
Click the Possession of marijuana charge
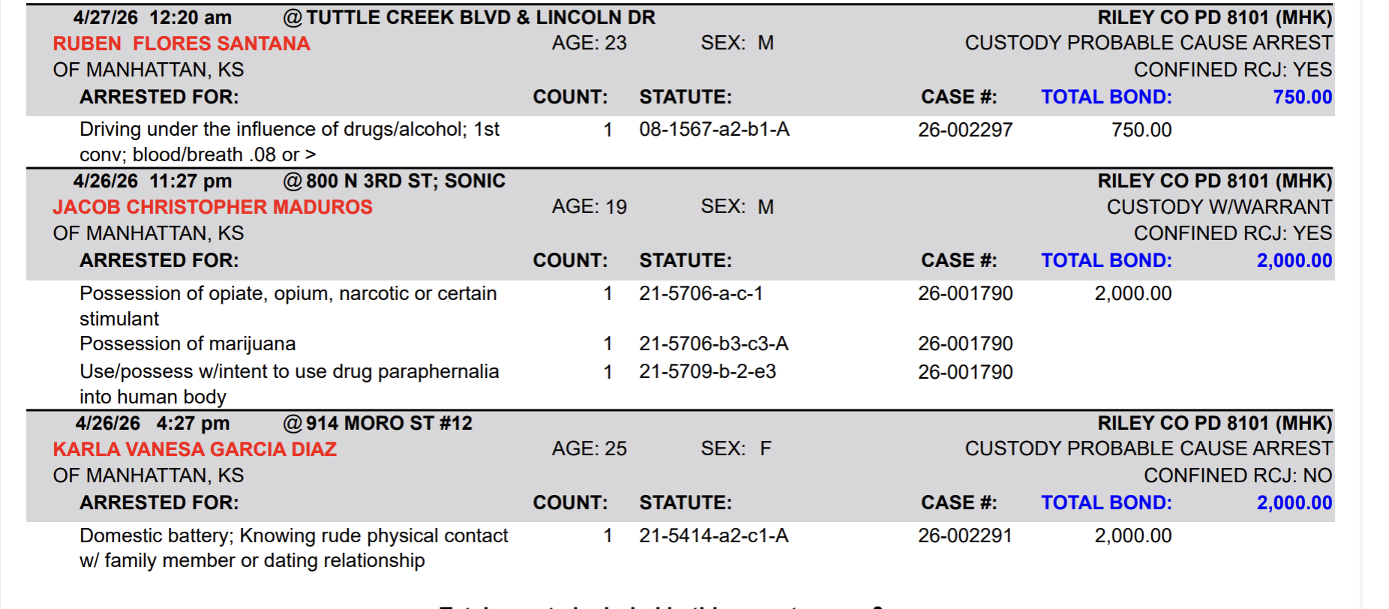pyautogui.click(x=187, y=343)
